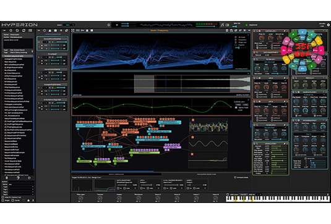Adjust the BPM slider in the top bar

(234, 27)
